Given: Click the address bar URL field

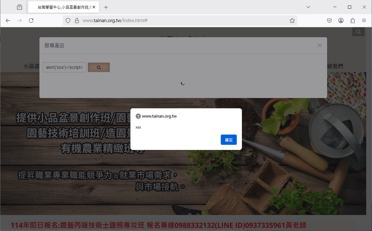Looking at the screenshot, I should click(x=180, y=21).
